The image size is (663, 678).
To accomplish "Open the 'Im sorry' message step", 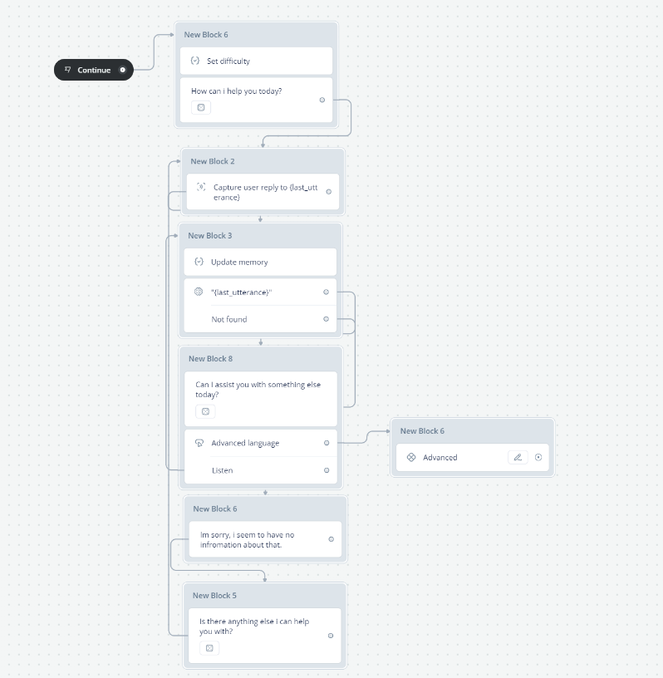I will pos(266,539).
